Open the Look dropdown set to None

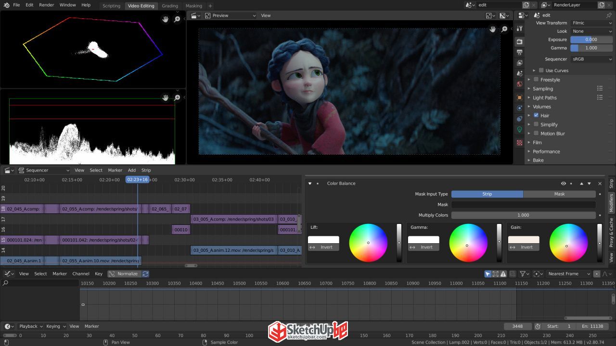coord(591,31)
